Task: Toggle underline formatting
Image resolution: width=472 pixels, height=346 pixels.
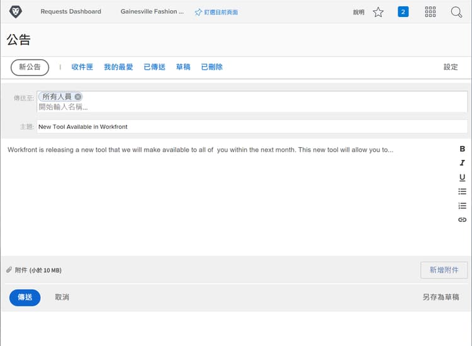Action: tap(463, 177)
